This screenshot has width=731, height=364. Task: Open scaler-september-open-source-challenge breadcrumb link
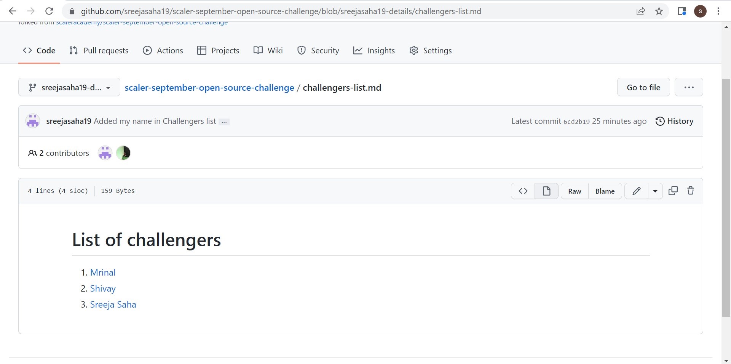tap(209, 88)
